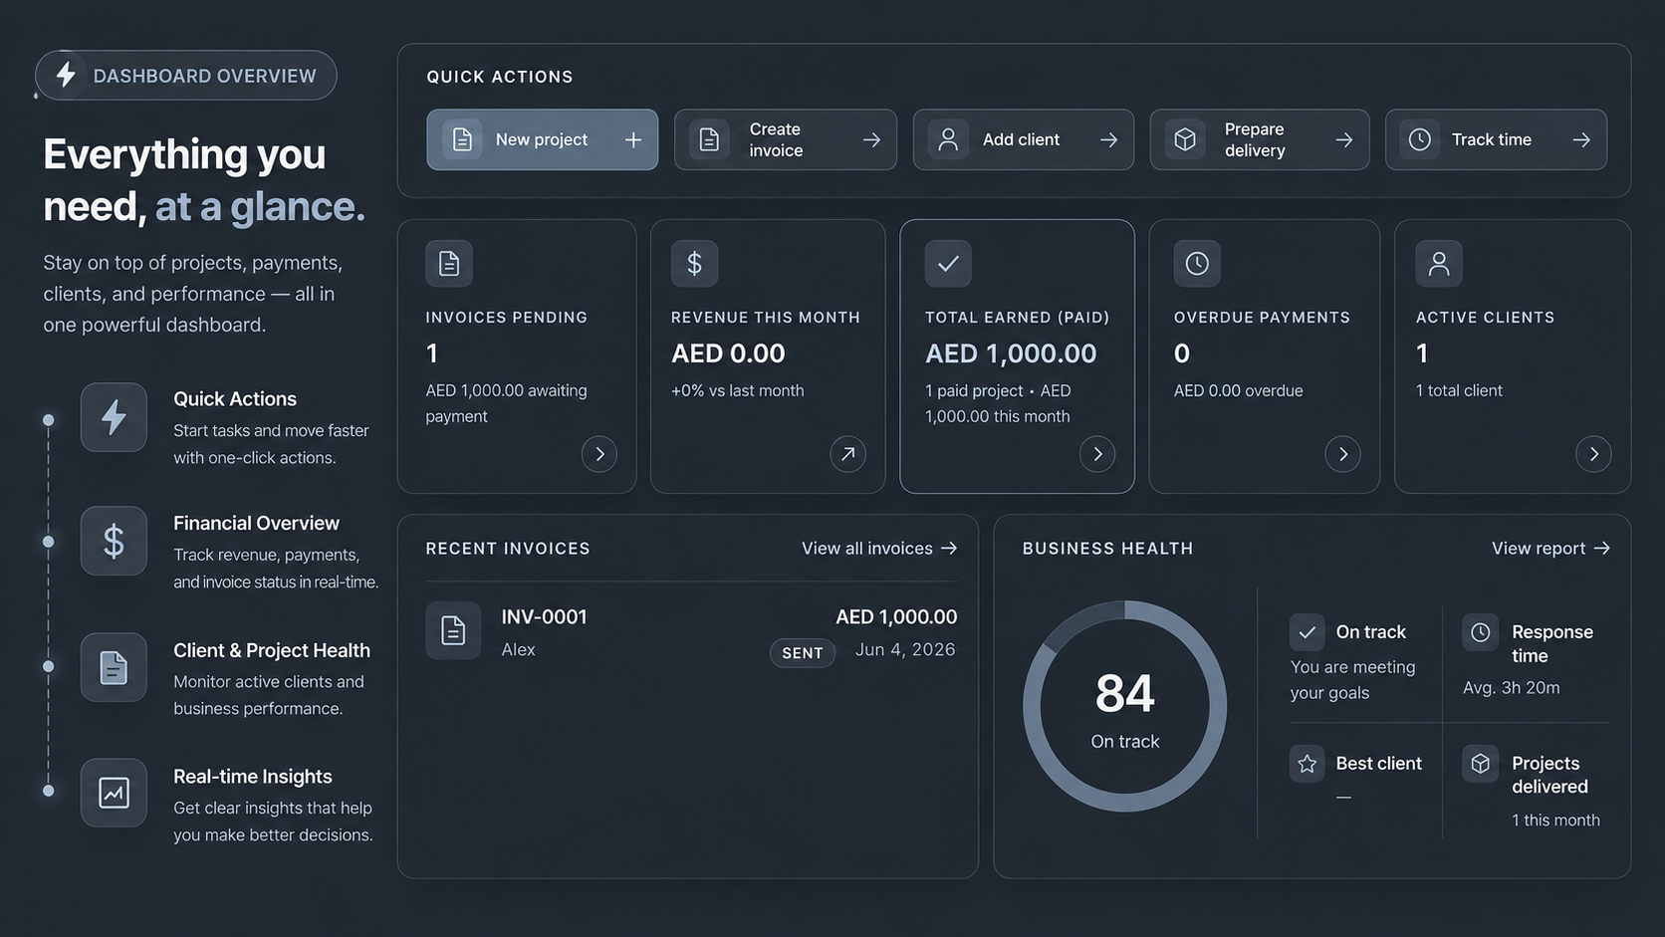Image resolution: width=1665 pixels, height=937 pixels.
Task: Click Avg. 3h 20m response time value
Action: 1512,688
